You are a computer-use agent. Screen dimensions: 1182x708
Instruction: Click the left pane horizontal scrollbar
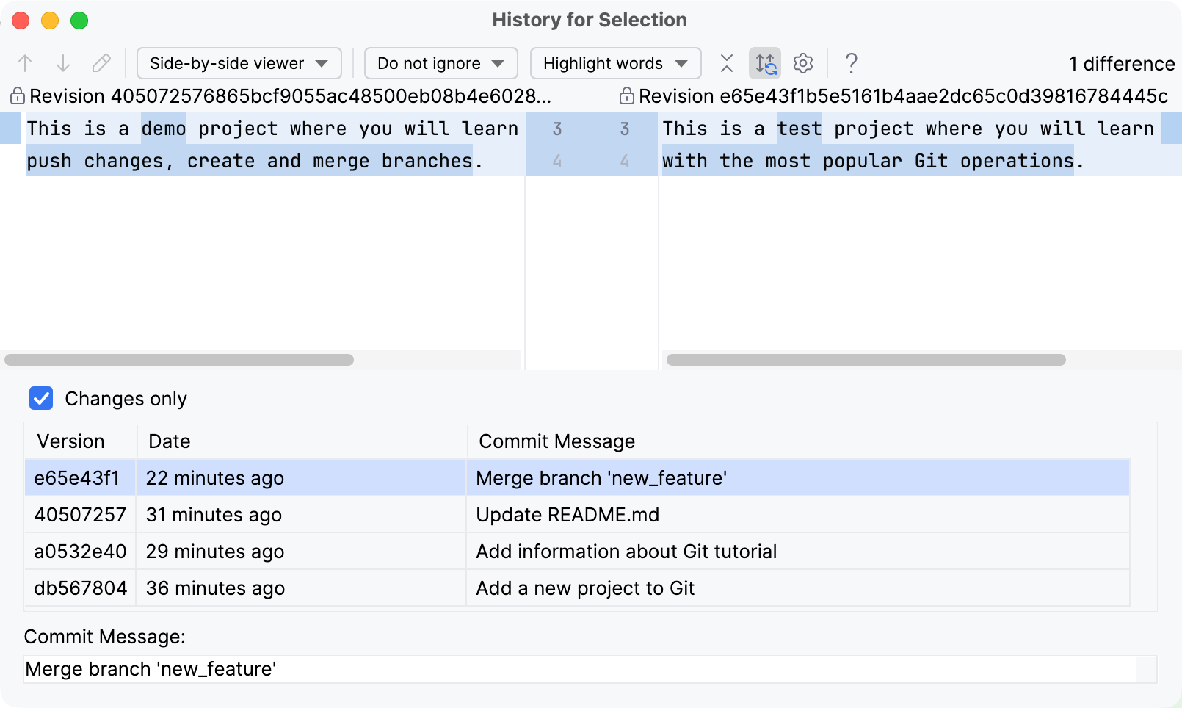click(x=180, y=360)
